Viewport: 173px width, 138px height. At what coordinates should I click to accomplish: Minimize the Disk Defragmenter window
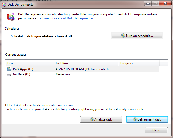click(x=148, y=3)
